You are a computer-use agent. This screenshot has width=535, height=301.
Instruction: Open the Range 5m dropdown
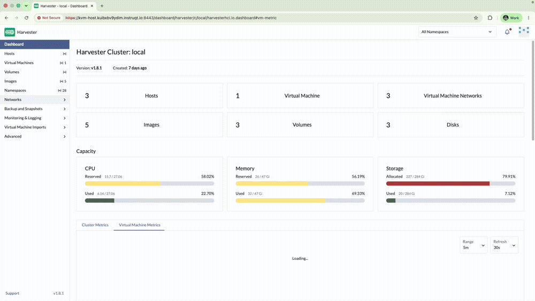473,245
